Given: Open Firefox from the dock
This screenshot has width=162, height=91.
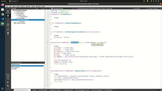Looking at the screenshot, I should [3, 5].
